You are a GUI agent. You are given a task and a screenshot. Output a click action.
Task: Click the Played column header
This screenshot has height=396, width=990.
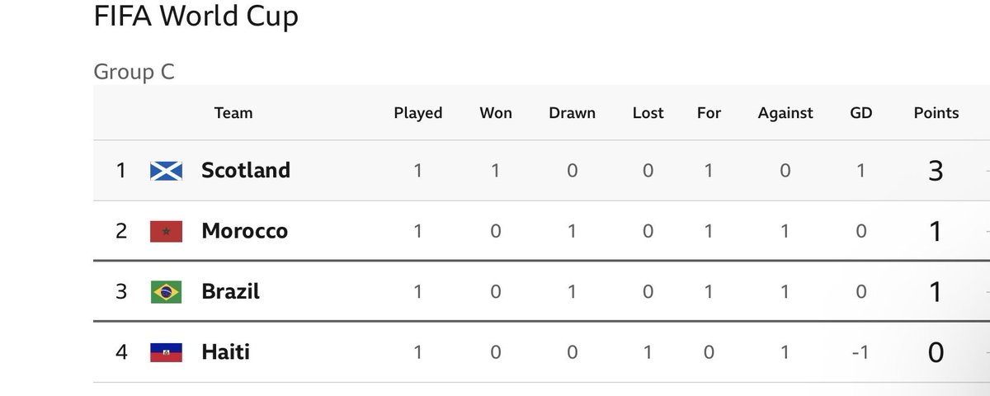(x=418, y=113)
